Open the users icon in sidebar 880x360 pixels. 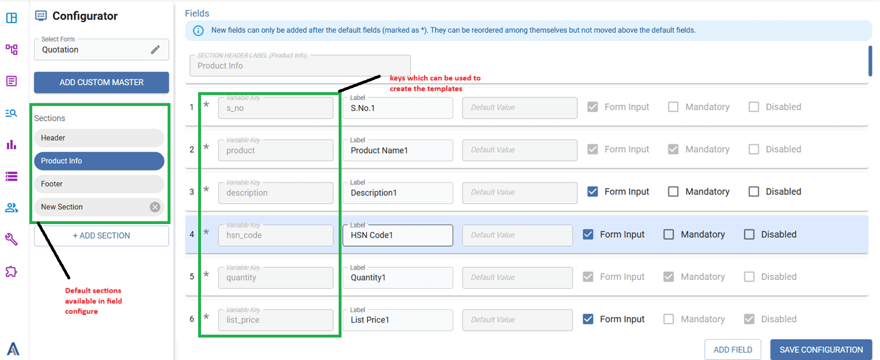tap(12, 208)
